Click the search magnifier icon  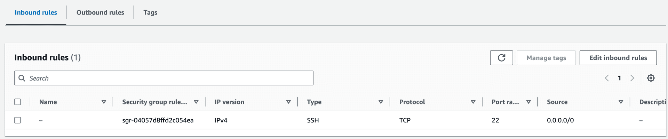[22, 78]
